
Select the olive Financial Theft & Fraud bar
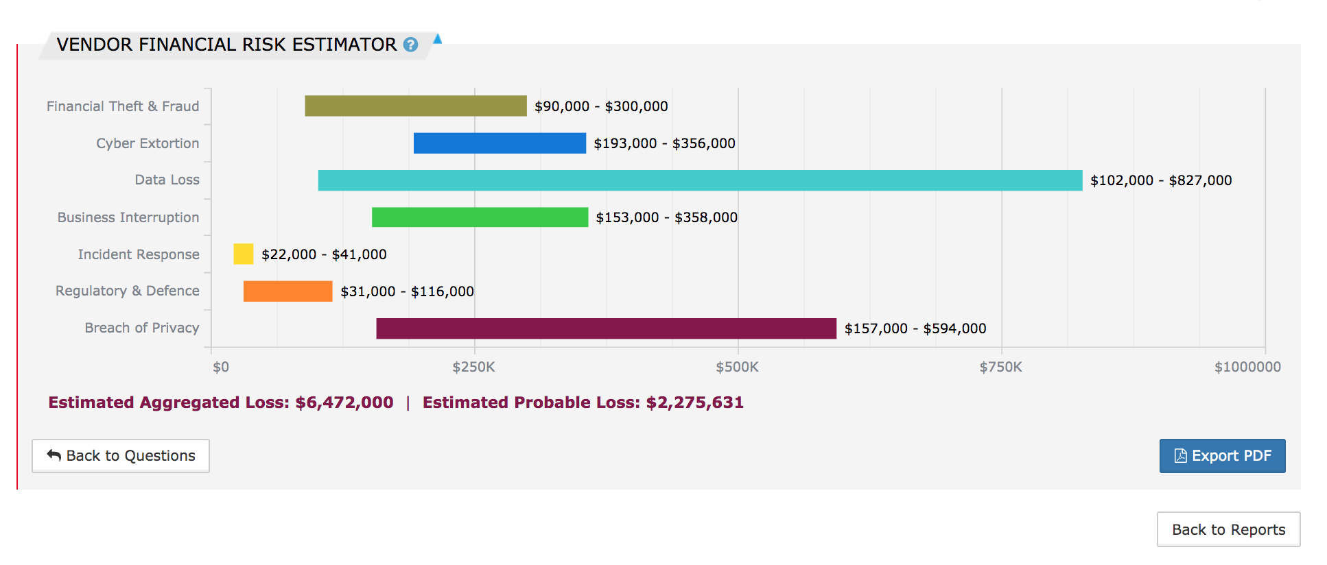(416, 106)
